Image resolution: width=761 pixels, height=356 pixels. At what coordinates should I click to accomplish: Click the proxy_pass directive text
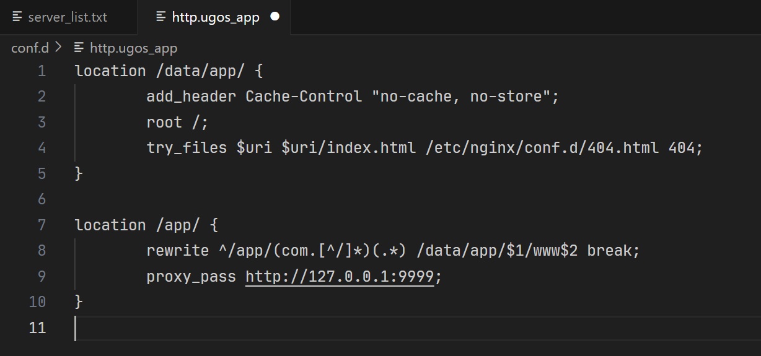click(x=191, y=276)
